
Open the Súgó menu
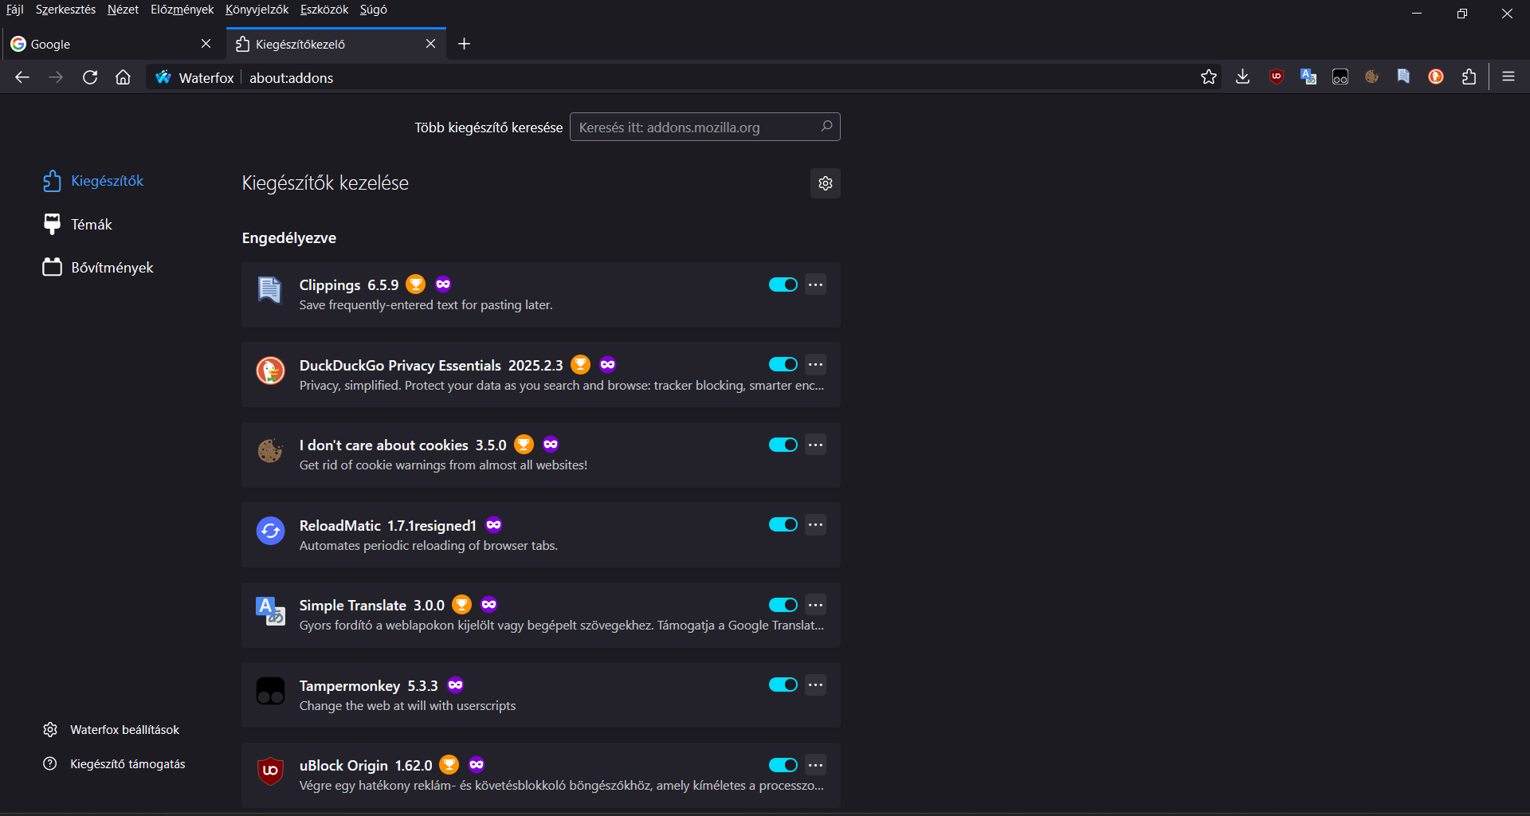coord(373,10)
